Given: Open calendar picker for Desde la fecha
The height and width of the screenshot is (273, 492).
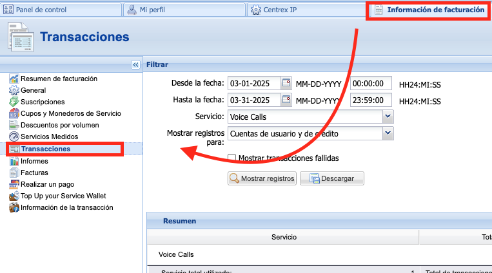Looking at the screenshot, I should click(x=286, y=83).
